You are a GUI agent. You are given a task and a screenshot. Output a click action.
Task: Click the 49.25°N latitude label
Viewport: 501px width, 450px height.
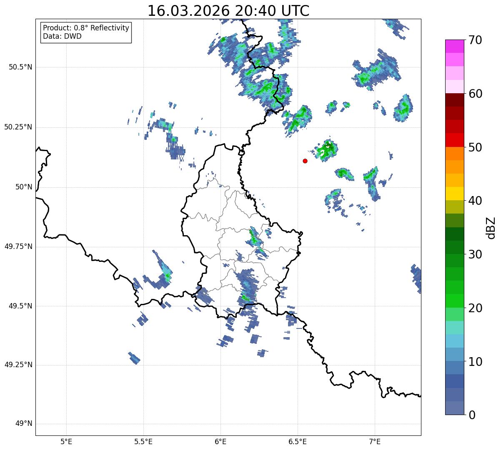click(x=18, y=365)
